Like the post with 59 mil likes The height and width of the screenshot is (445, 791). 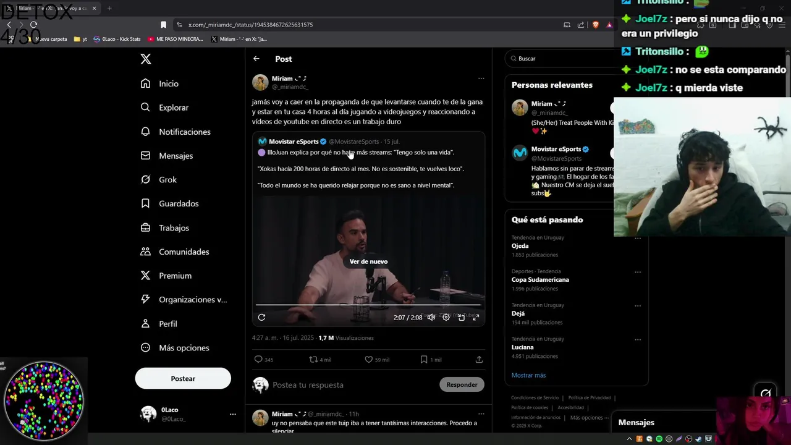368,359
